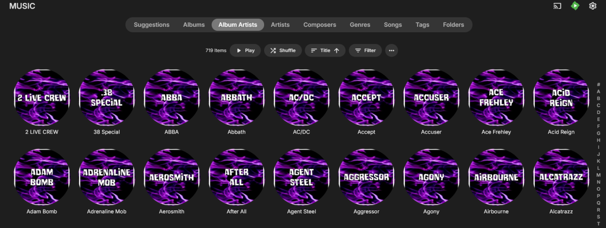Click the 'Aerosmith' name label
This screenshot has width=606, height=228.
172,212
